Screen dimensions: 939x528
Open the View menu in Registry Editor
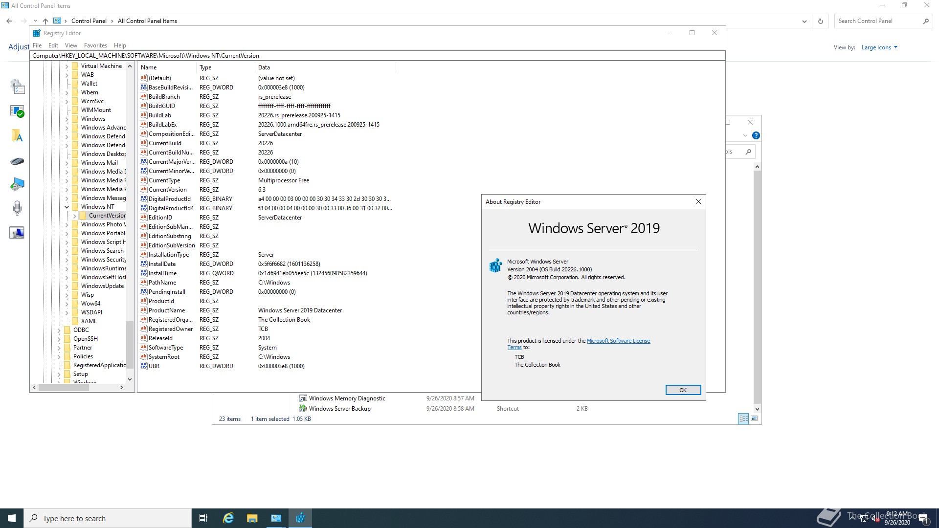(x=71, y=45)
